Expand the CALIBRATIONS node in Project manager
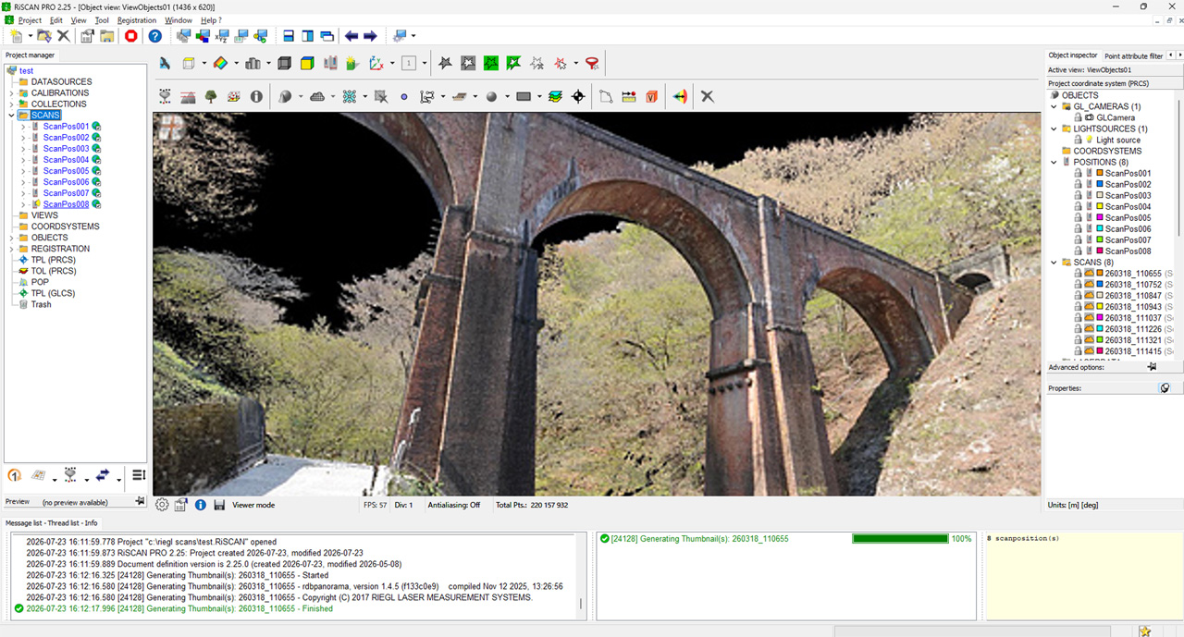Image resolution: width=1184 pixels, height=637 pixels. (x=12, y=93)
